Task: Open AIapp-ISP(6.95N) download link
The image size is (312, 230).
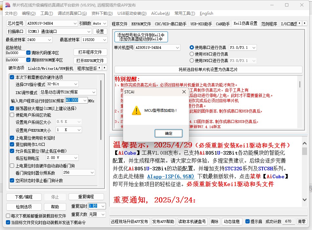Action: 171,176
